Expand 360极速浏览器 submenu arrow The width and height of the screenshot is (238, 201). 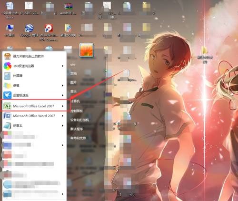(63, 66)
